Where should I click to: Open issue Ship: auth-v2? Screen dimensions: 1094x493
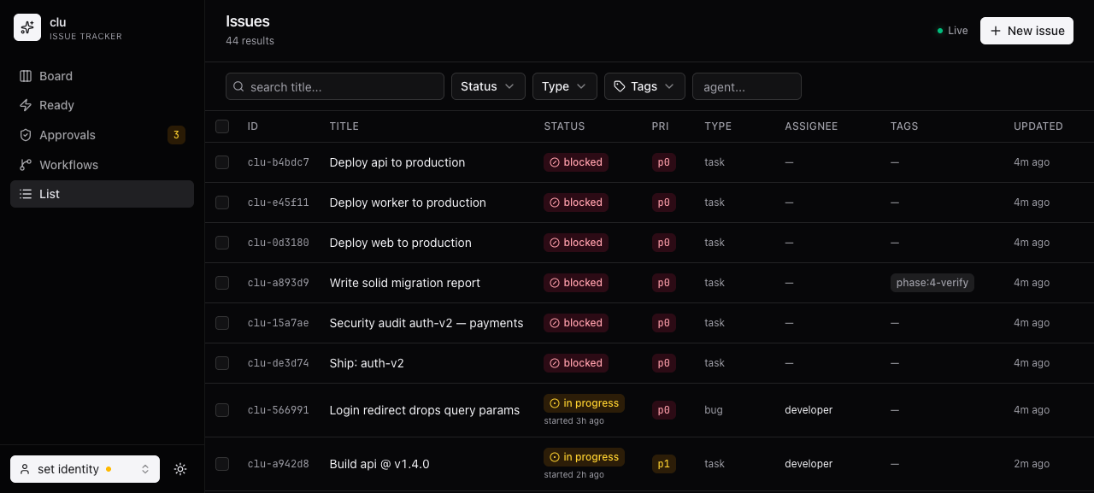pos(367,363)
